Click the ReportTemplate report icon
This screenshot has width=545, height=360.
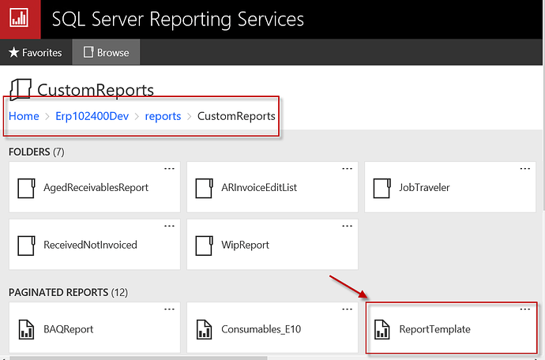click(x=383, y=328)
